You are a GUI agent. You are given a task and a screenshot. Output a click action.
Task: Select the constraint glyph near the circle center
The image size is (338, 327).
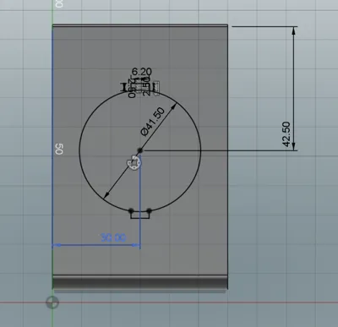(x=134, y=162)
